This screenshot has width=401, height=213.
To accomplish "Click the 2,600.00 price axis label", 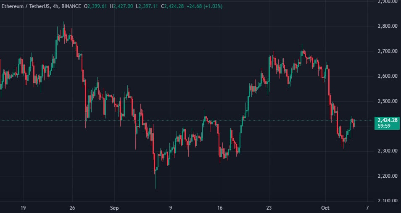I will click(388, 76).
